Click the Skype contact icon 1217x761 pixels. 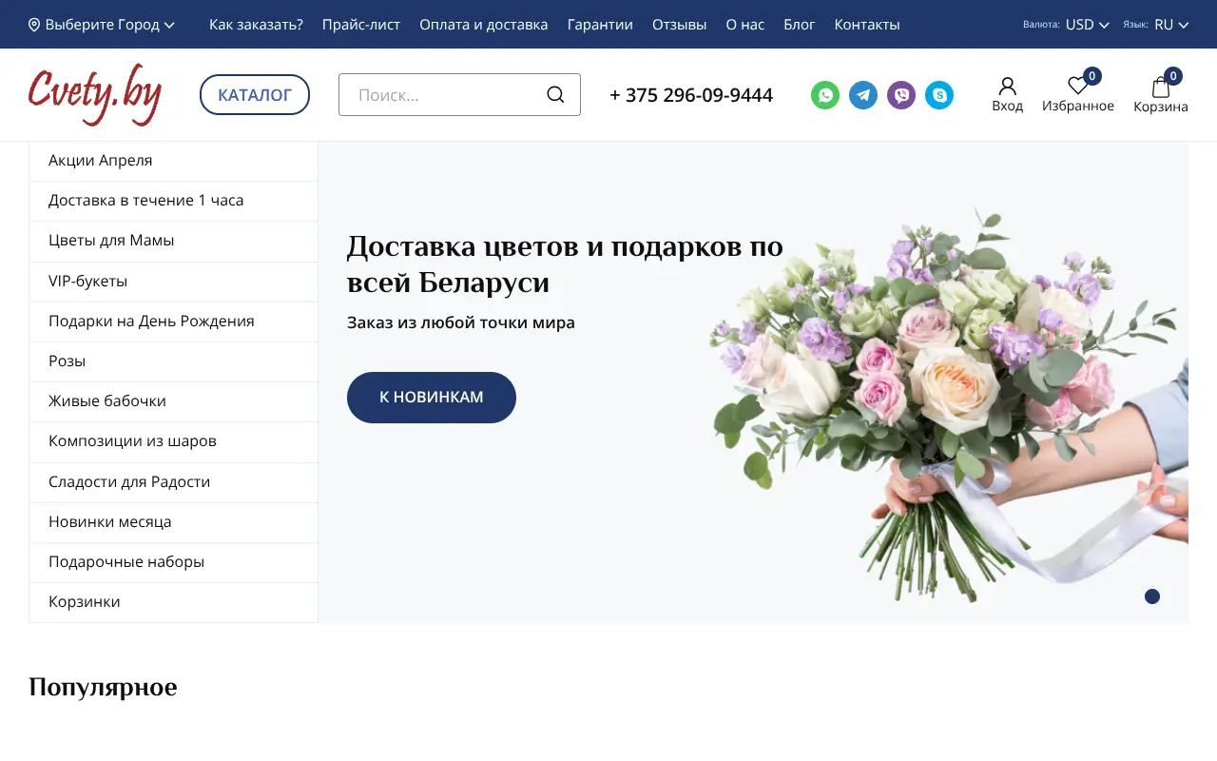coord(939,94)
